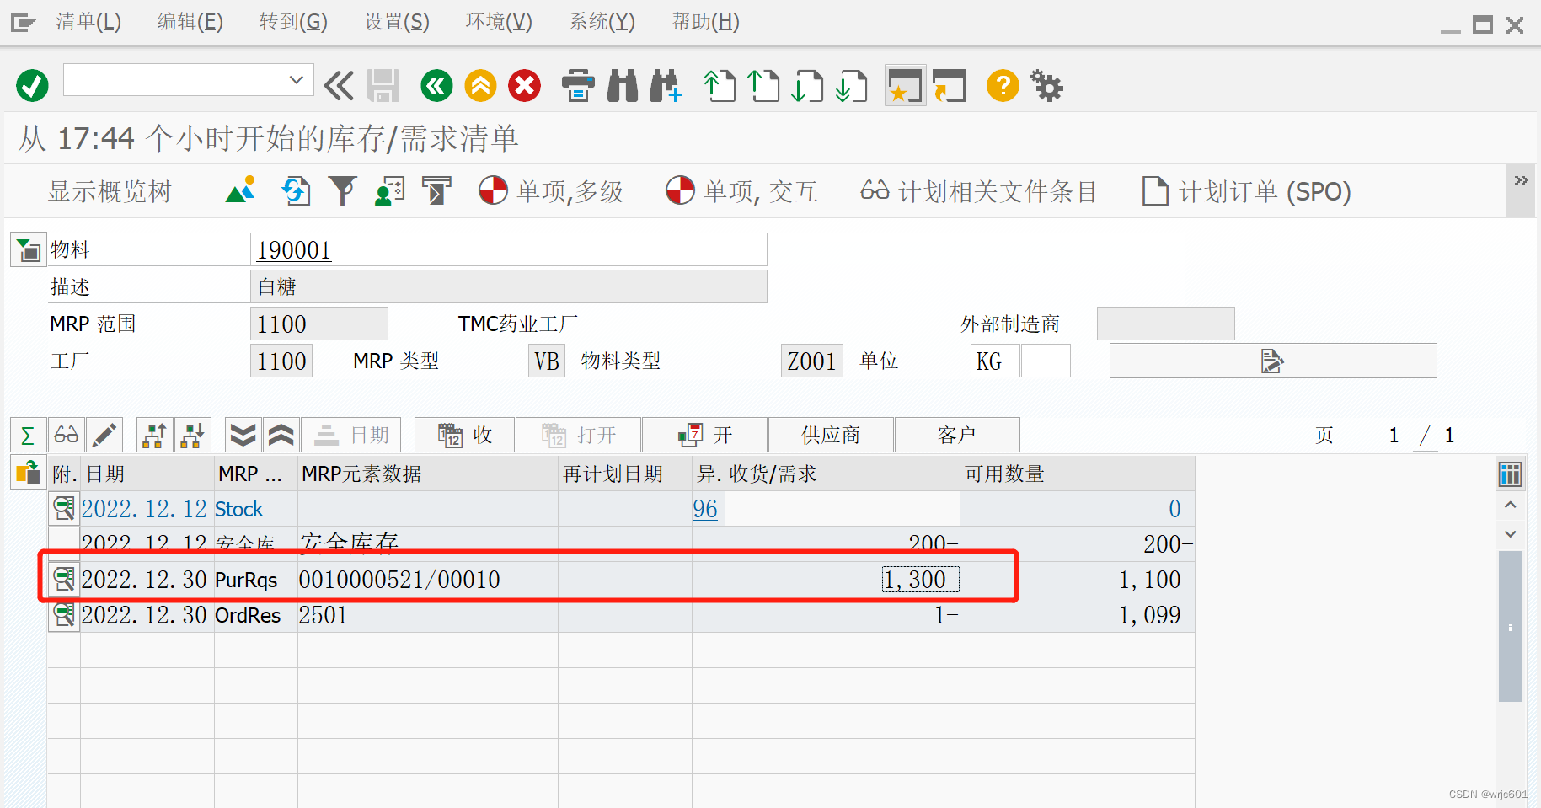Click 计划订单 (SPO) button
The height and width of the screenshot is (808, 1541).
[x=1246, y=191]
